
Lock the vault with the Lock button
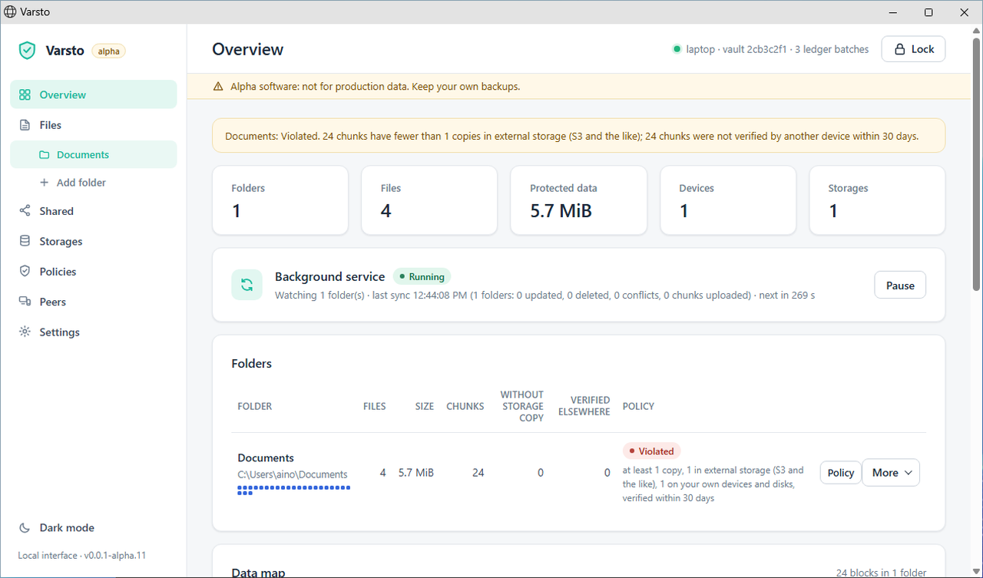913,49
